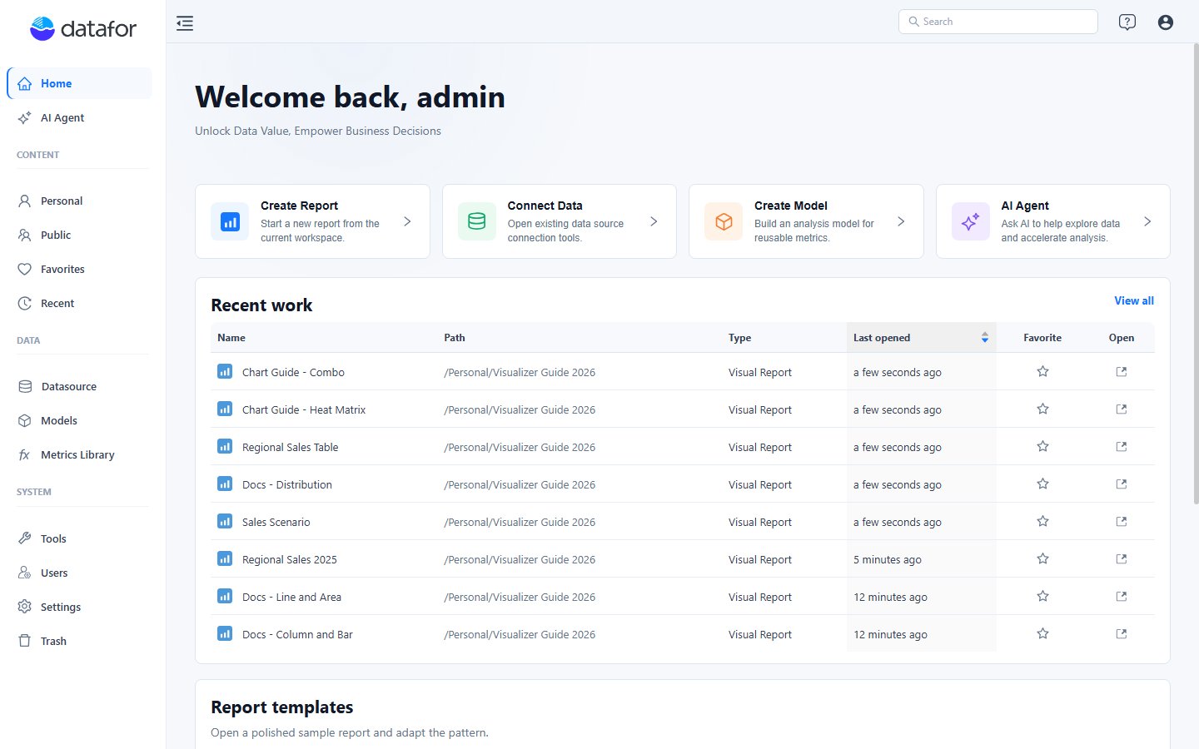Click the Create Report chart icon
The image size is (1199, 749).
tap(230, 221)
